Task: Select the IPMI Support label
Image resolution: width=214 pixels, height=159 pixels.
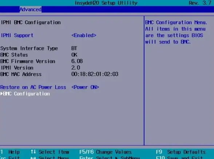Action: tap(17, 35)
